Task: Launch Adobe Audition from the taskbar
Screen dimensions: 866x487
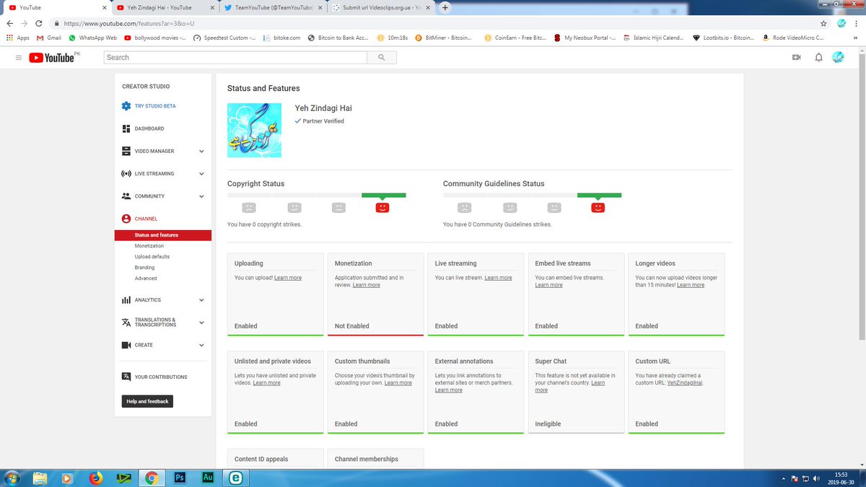Action: point(207,478)
